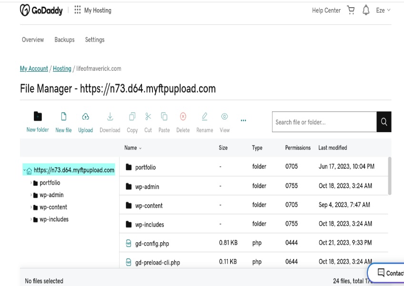The height and width of the screenshot is (286, 404).
Task: Open the Rename tool
Action: 204,115
